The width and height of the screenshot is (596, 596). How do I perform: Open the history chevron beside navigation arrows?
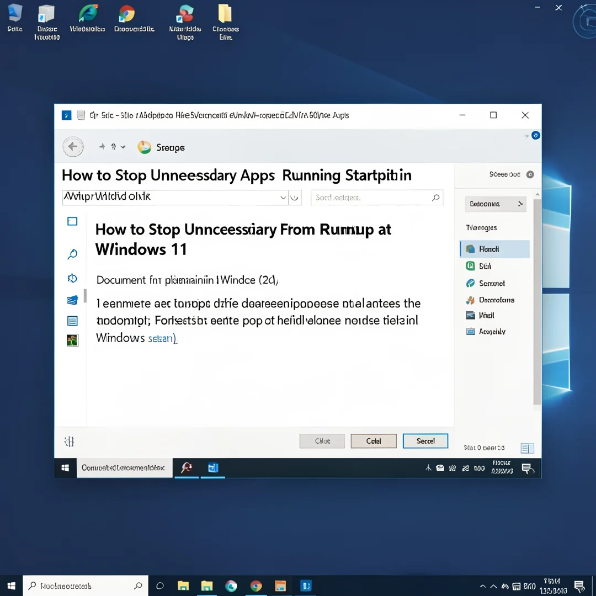[x=123, y=147]
